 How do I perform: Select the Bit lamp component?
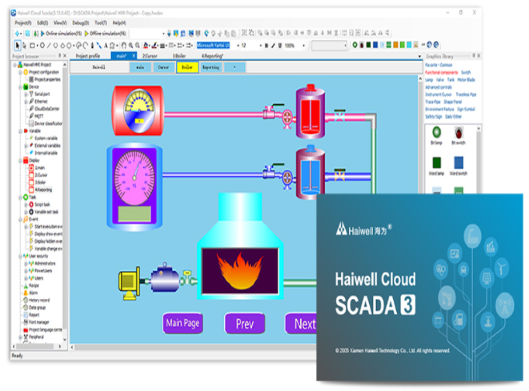(436, 133)
